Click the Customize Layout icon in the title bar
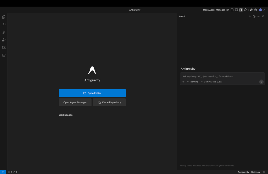This screenshot has height=174, width=268. pyautogui.click(x=228, y=10)
